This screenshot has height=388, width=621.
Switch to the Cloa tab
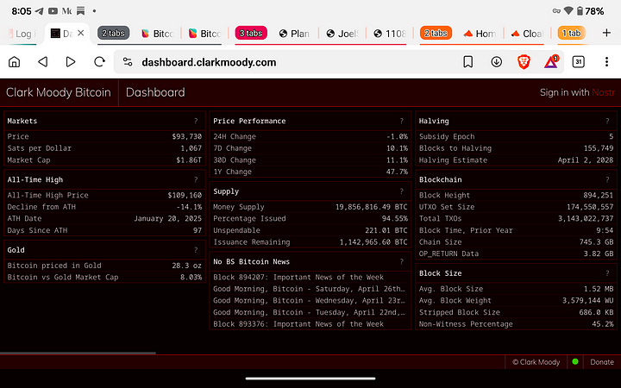[x=527, y=34]
